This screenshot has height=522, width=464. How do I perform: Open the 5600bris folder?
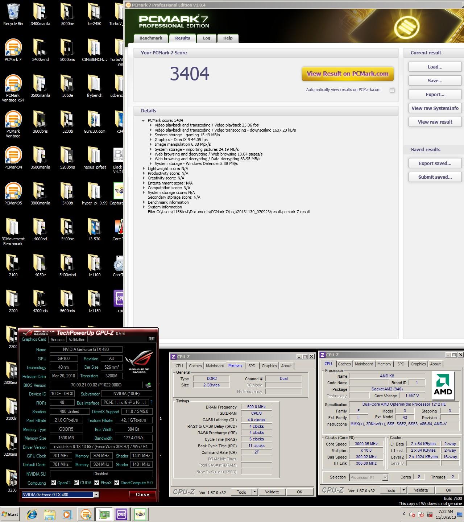tap(67, 302)
